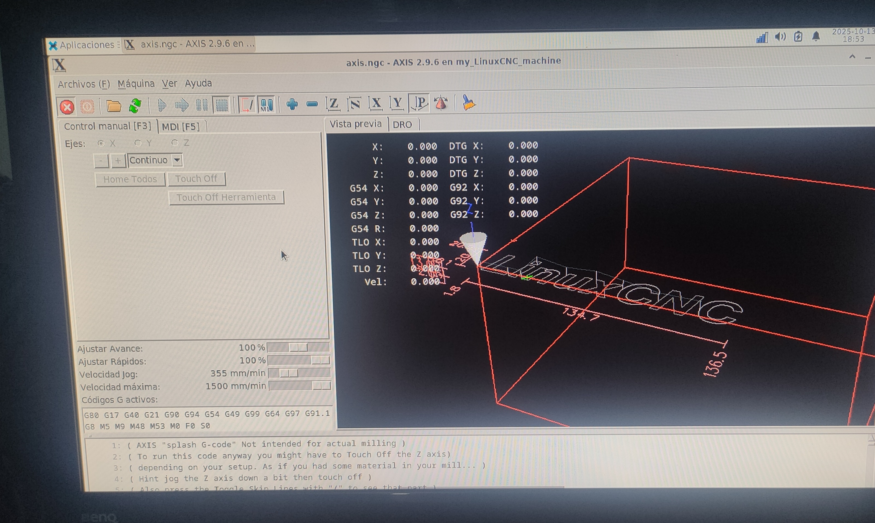Click the rotate view cone icon
Screen dimensions: 875x523
441,103
